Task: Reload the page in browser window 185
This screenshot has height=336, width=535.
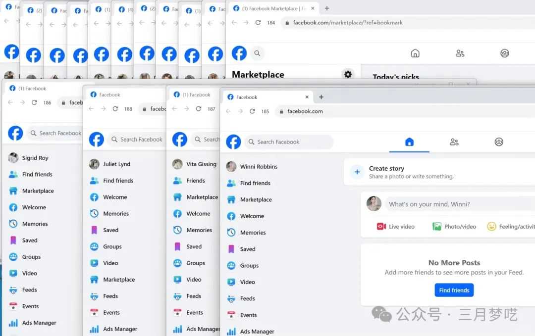Action: pyautogui.click(x=252, y=111)
